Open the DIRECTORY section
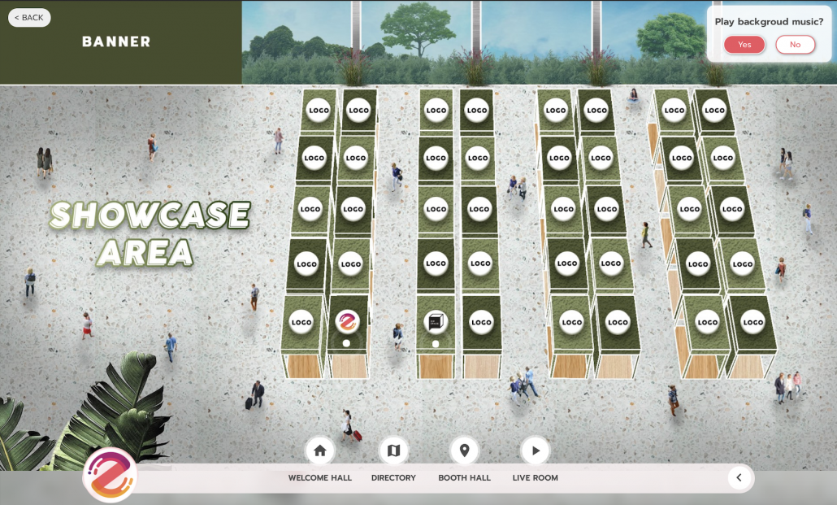837x505 pixels. tap(393, 478)
